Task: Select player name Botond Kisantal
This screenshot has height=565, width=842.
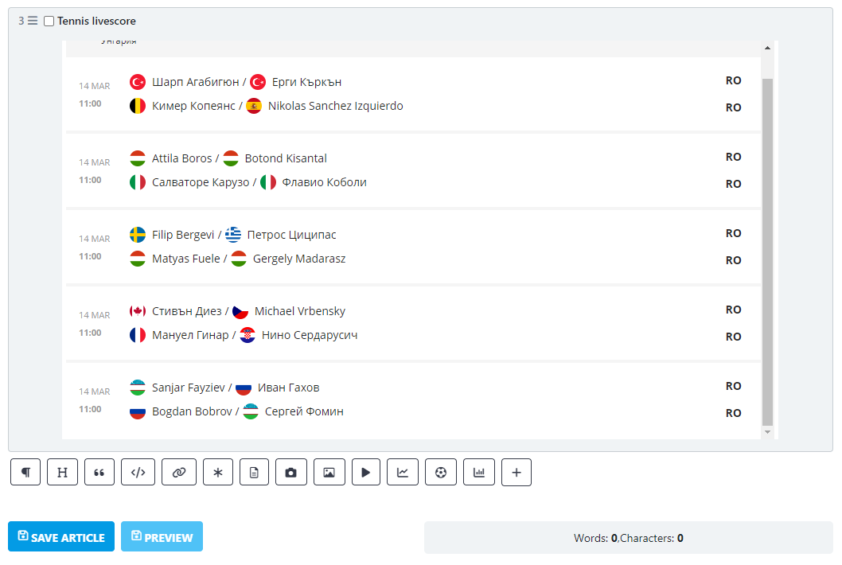Action: [x=286, y=158]
